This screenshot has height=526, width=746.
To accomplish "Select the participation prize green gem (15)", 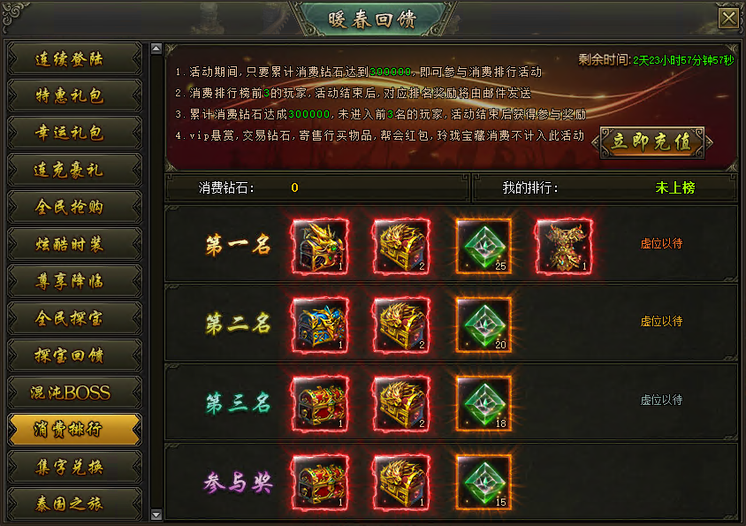I will pyautogui.click(x=483, y=483).
